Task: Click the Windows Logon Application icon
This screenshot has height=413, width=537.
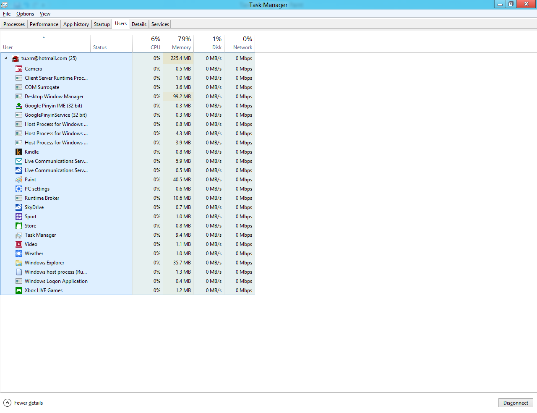Action: pos(19,281)
